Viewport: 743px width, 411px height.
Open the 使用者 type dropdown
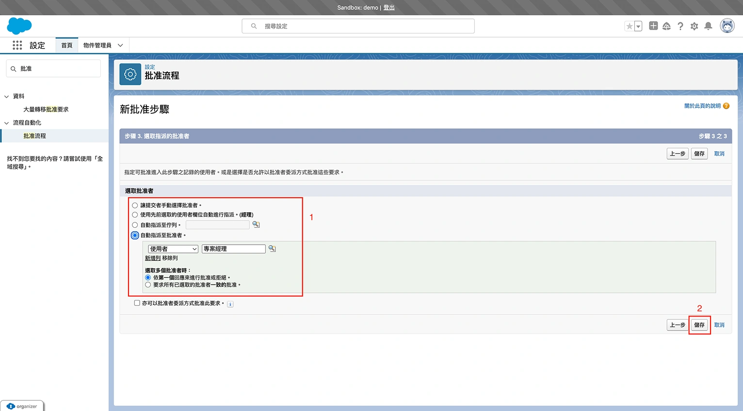click(x=173, y=249)
